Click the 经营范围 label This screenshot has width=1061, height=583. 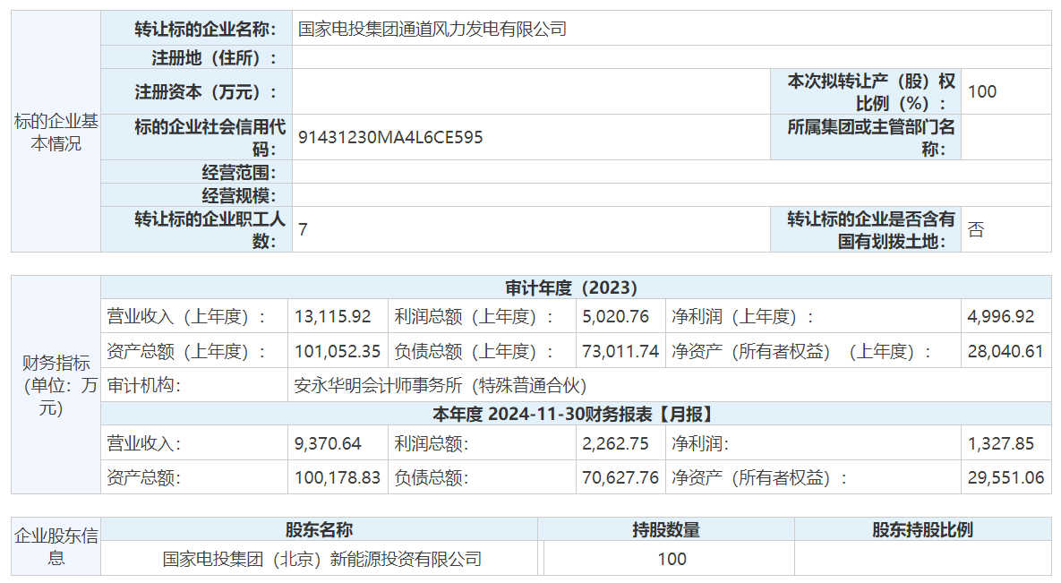(239, 172)
